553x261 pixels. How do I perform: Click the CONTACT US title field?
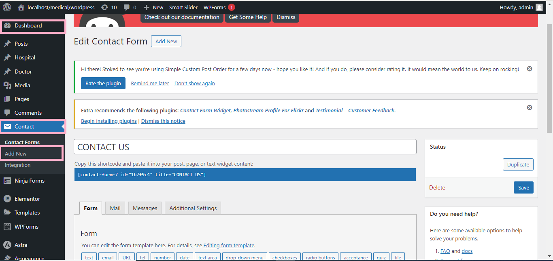click(x=245, y=147)
